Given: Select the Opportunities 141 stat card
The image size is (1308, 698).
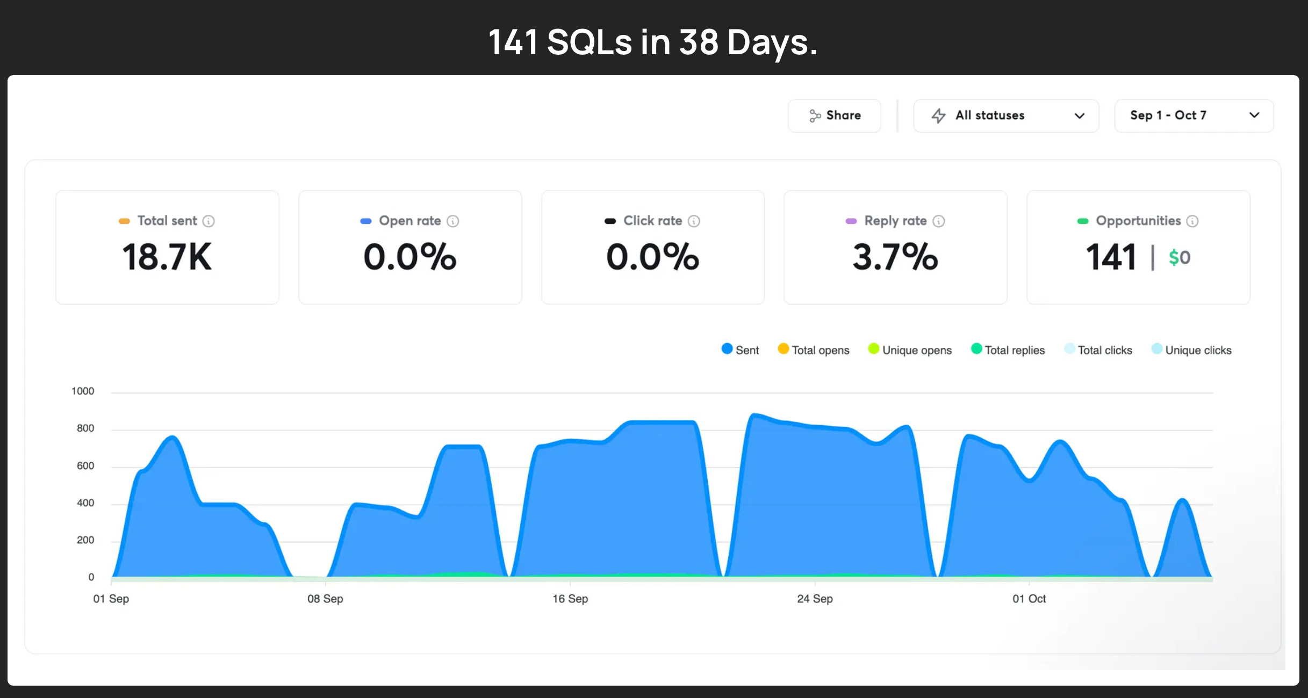Looking at the screenshot, I should click(1138, 248).
